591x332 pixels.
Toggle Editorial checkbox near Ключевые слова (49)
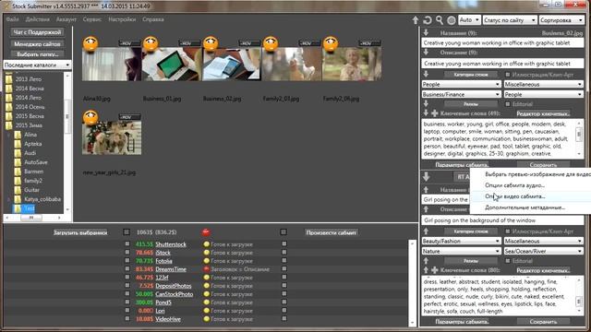(x=508, y=104)
